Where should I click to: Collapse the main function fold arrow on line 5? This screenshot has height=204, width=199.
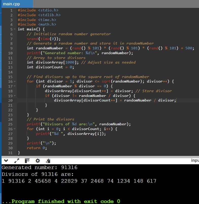[x=15, y=29]
